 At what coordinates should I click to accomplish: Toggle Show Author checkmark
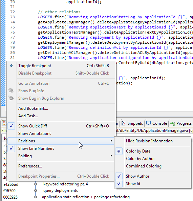click(119, 176)
